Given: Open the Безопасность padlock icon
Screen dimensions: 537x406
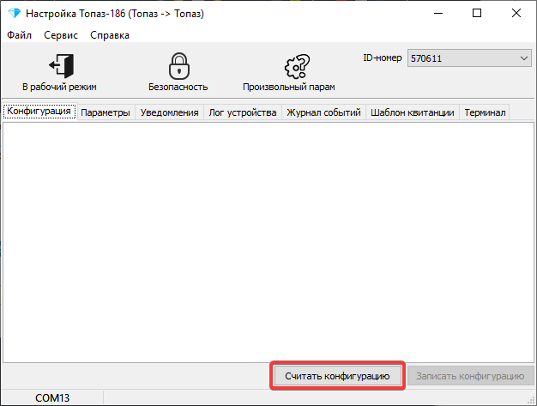Looking at the screenshot, I should 179,66.
